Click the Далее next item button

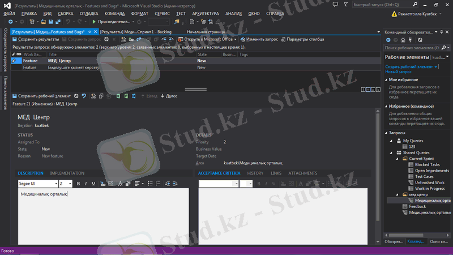coord(169,96)
